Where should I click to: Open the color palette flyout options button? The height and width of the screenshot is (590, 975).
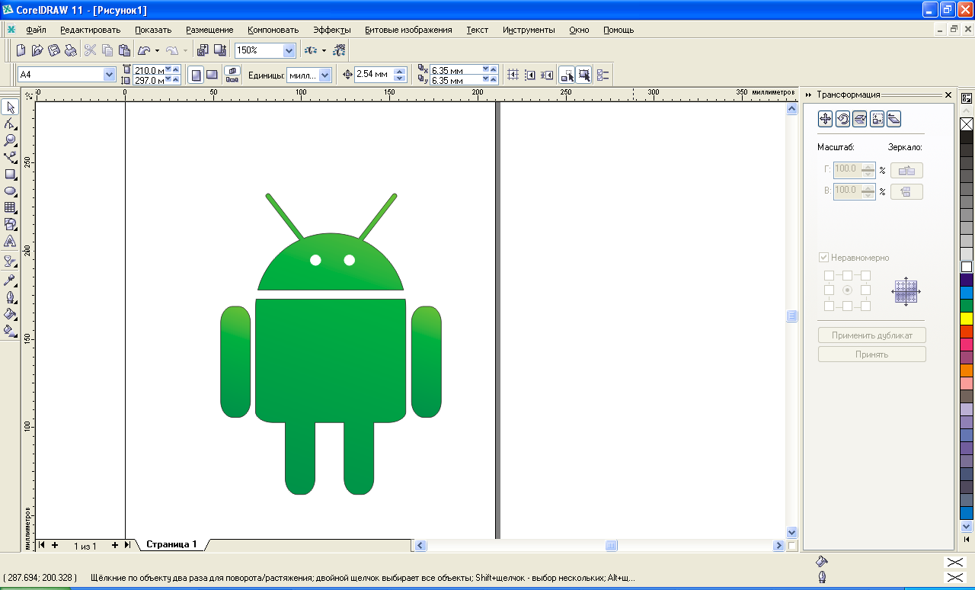(x=967, y=98)
